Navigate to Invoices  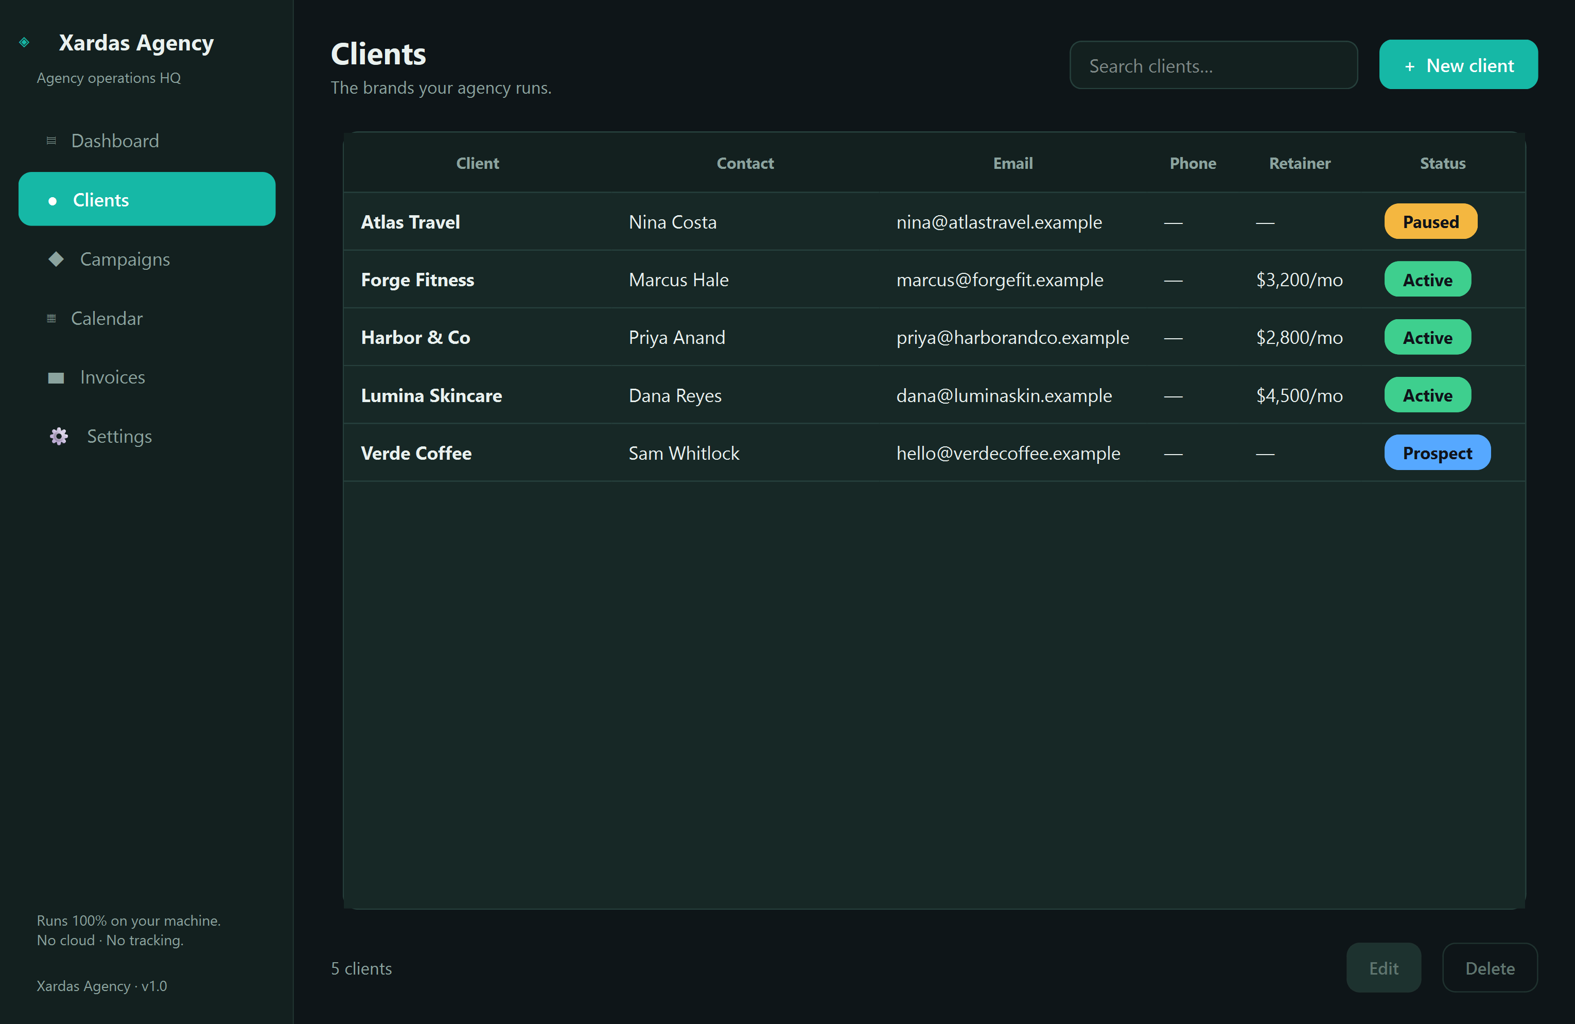pyautogui.click(x=147, y=377)
